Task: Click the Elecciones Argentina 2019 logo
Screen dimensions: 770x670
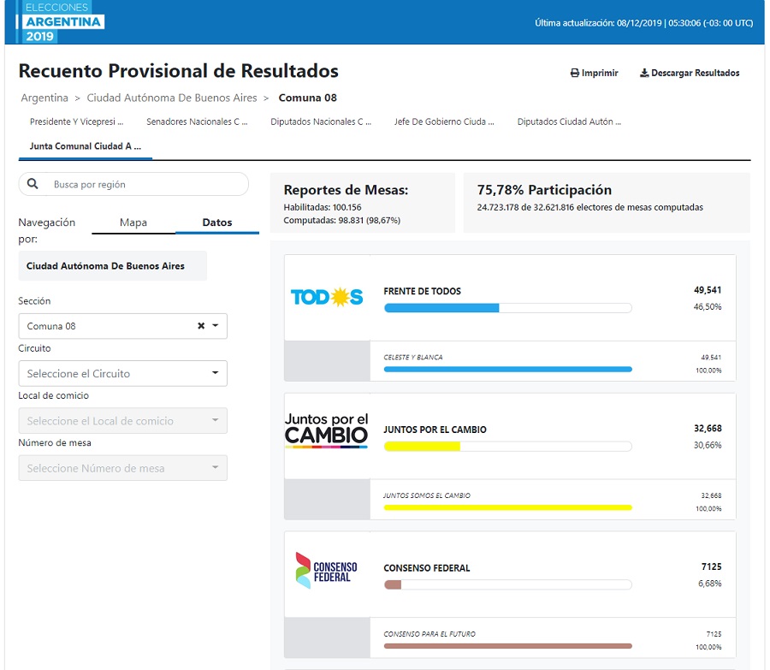Action: (x=59, y=22)
